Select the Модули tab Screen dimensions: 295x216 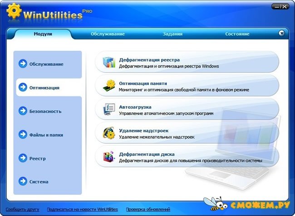pos(43,34)
